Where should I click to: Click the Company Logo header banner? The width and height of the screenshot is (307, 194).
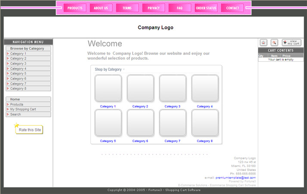pyautogui.click(x=155, y=27)
